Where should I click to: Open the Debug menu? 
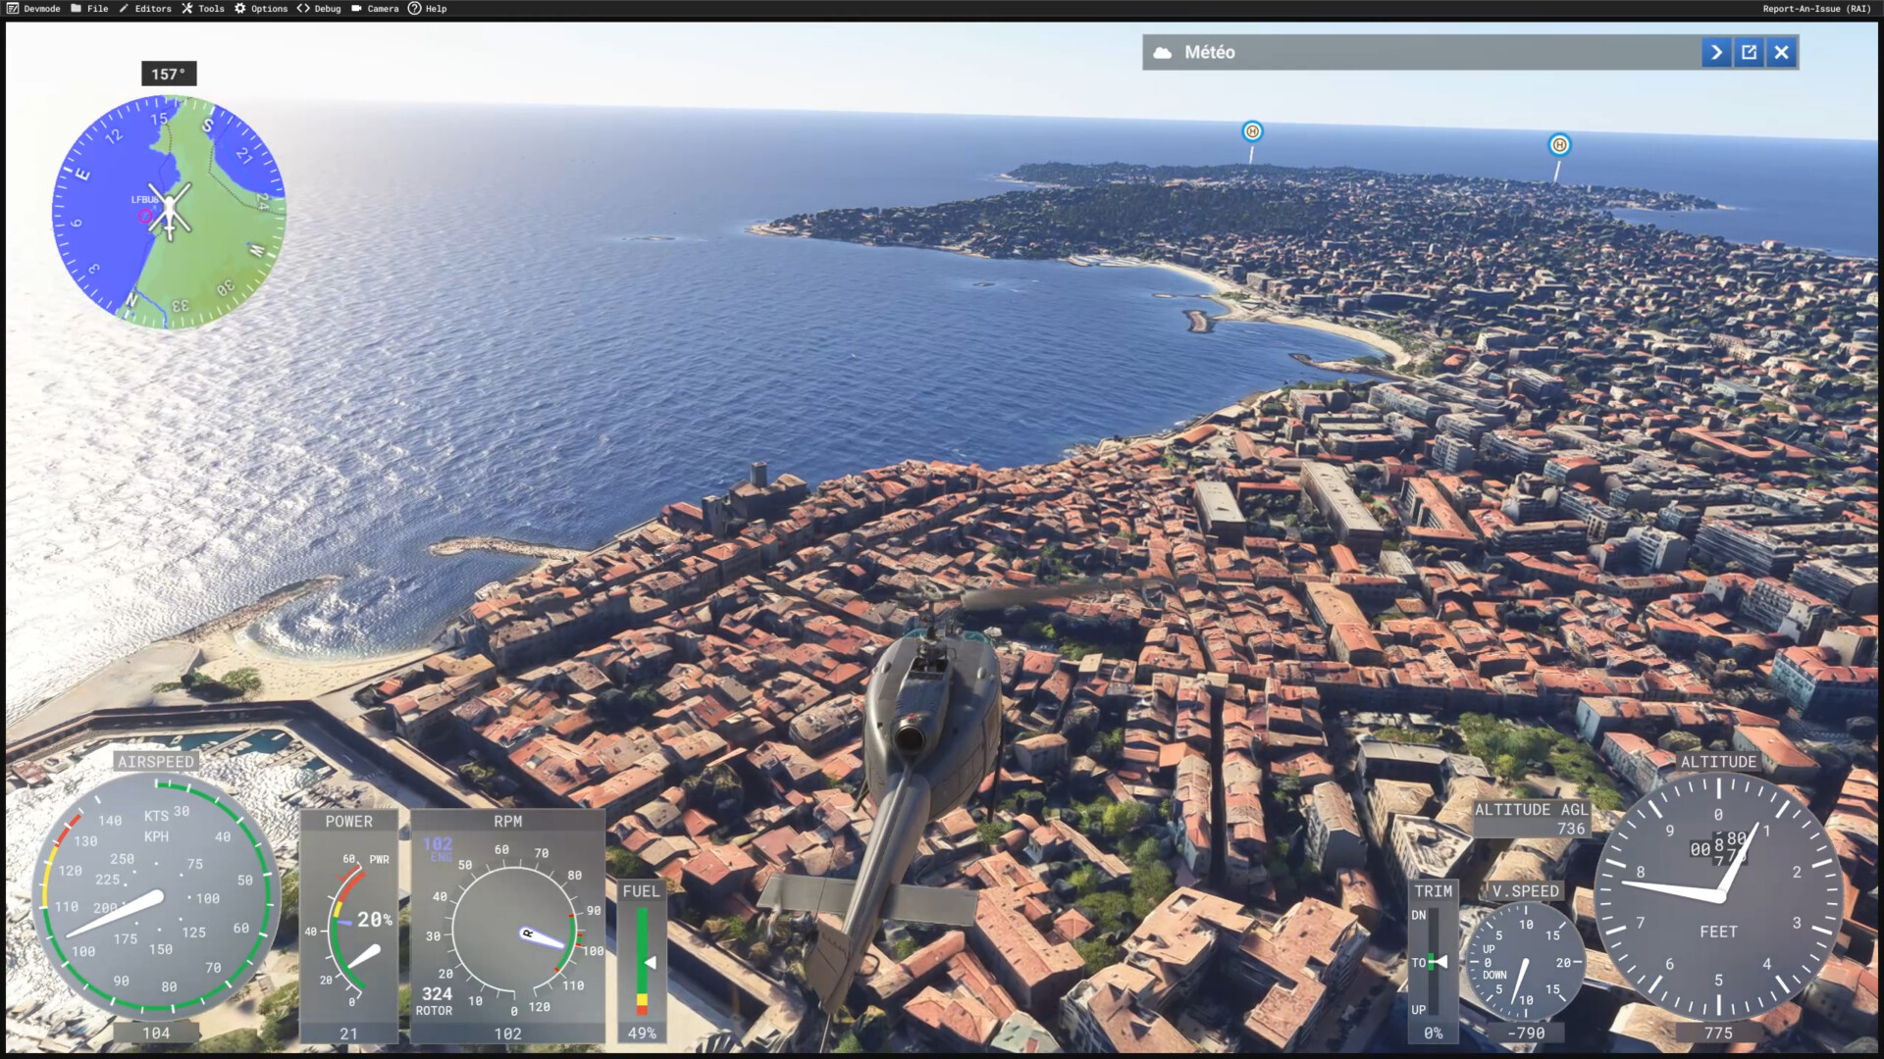(327, 9)
